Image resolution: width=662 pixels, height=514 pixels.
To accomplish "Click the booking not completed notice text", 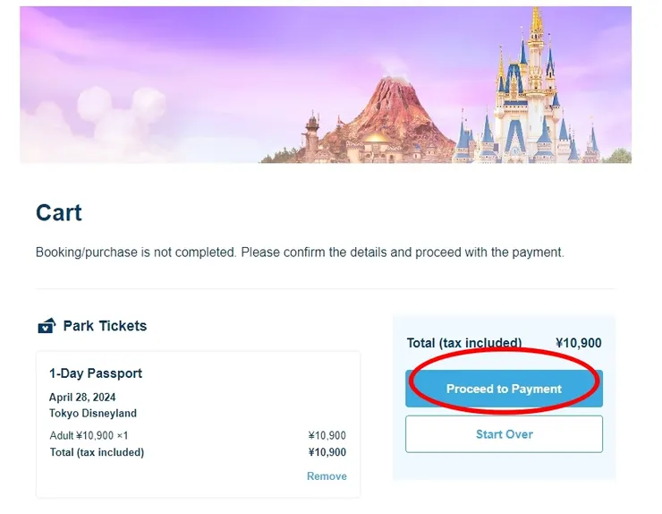I will 300,253.
